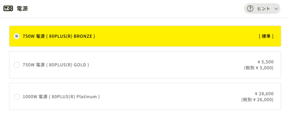Viewport: 289px width, 116px height.
Task: Select the 750W BRONZE radio button
Action: pyautogui.click(x=17, y=36)
